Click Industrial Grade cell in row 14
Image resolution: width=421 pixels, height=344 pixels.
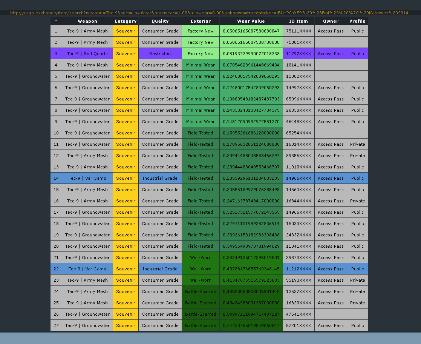[160, 178]
